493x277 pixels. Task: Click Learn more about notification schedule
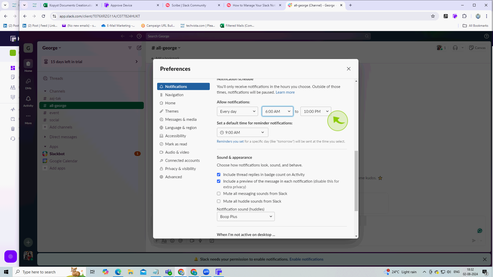(x=285, y=92)
